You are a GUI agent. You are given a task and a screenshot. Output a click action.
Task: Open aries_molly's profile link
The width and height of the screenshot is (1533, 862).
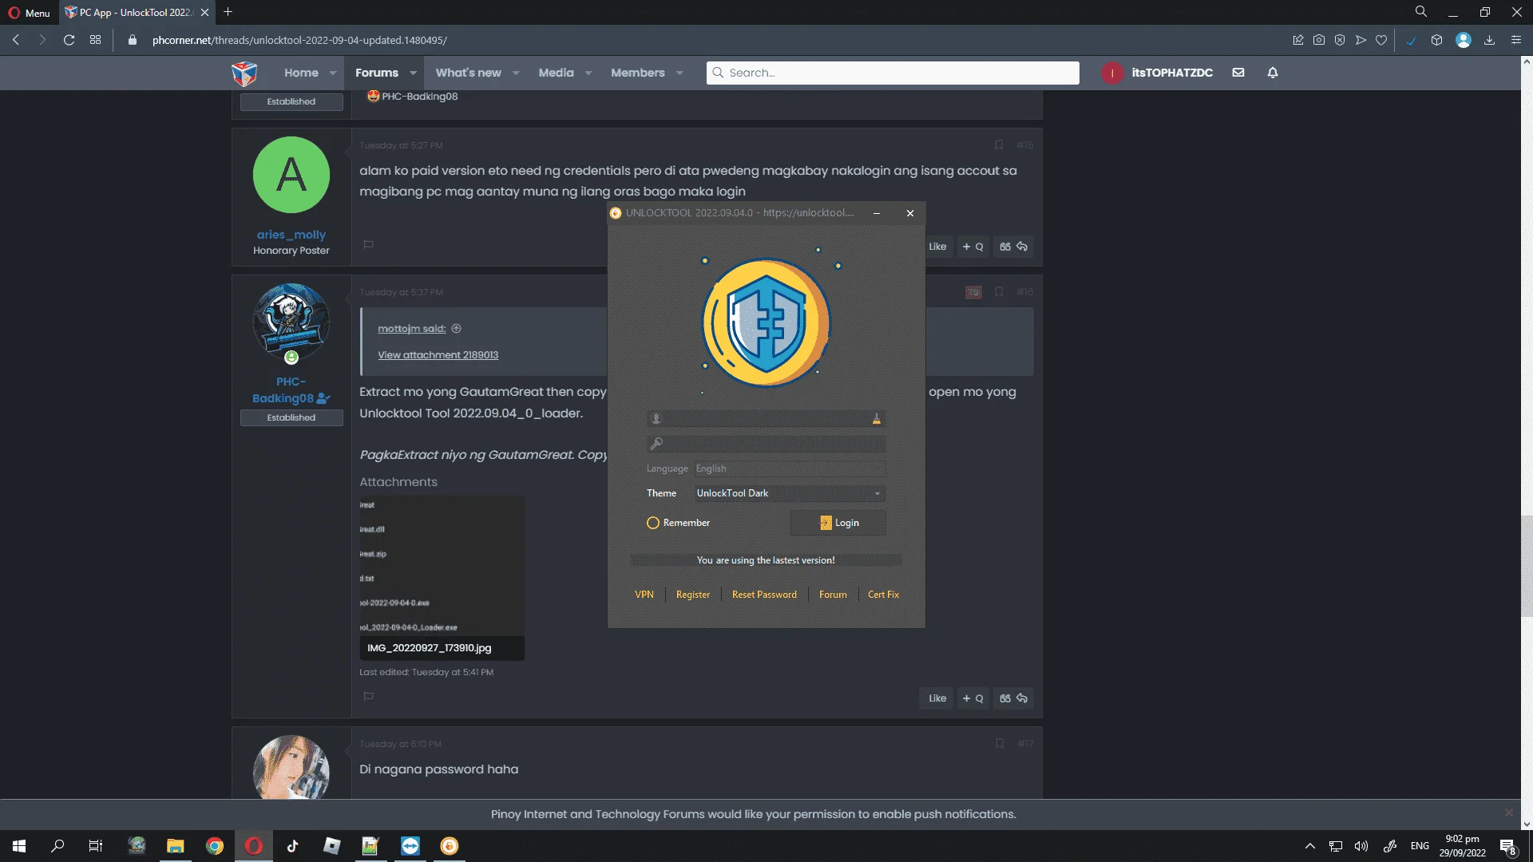(x=291, y=235)
